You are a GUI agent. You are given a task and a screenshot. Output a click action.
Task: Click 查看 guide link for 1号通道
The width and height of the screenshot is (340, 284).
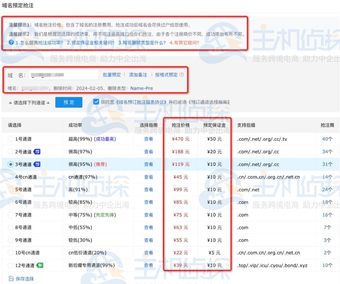[x=148, y=139]
